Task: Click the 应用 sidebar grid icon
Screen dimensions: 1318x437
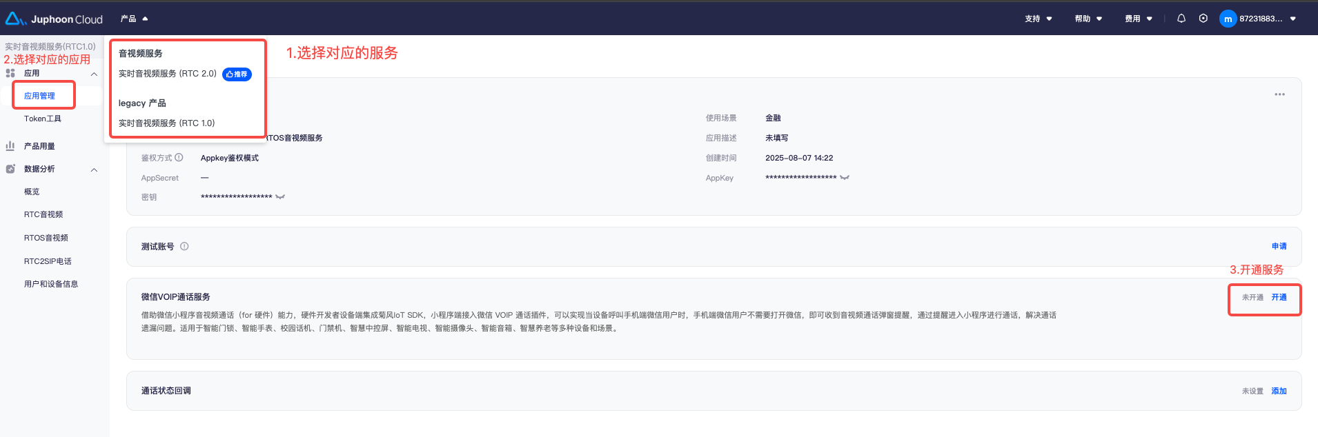Action: coord(10,73)
